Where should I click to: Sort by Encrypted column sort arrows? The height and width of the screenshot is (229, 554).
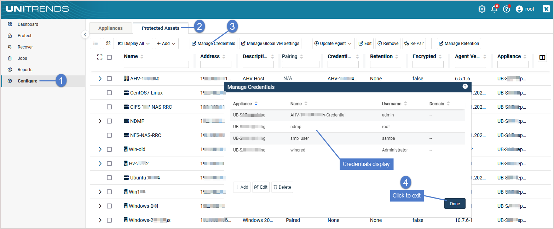click(x=440, y=57)
